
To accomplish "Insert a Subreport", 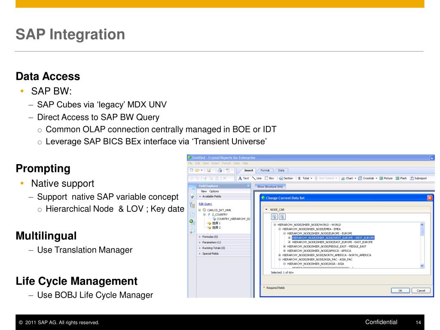I will pyautogui.click(x=419, y=178).
